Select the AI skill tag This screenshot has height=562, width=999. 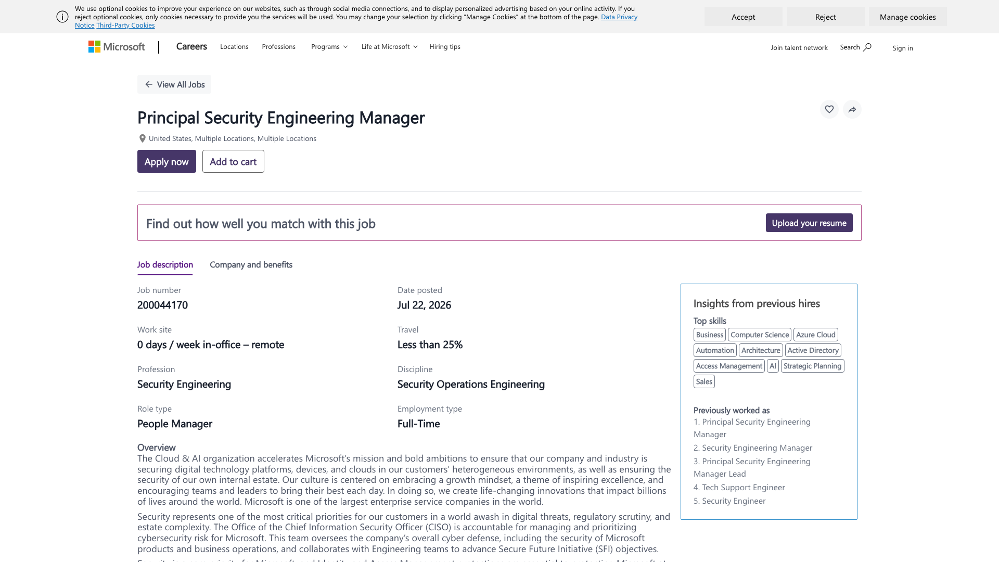[773, 366]
